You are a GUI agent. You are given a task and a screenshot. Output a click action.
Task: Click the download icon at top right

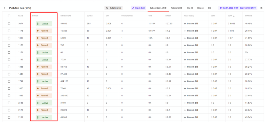pos(261,8)
